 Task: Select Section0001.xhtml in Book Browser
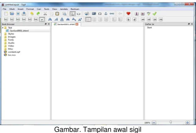tap(19, 31)
